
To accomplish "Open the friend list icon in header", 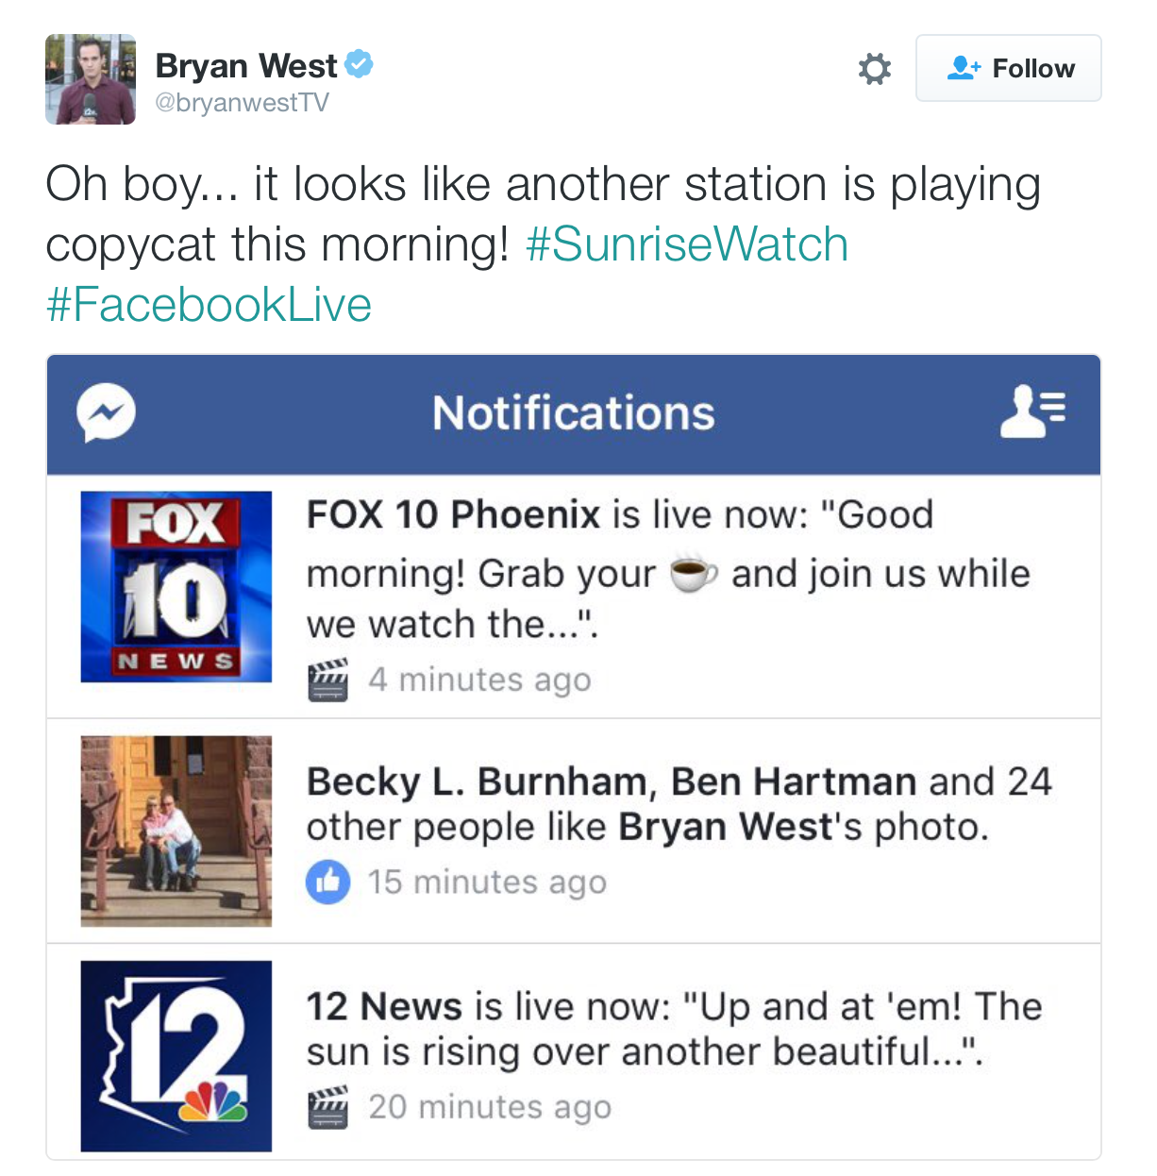I will (1032, 412).
